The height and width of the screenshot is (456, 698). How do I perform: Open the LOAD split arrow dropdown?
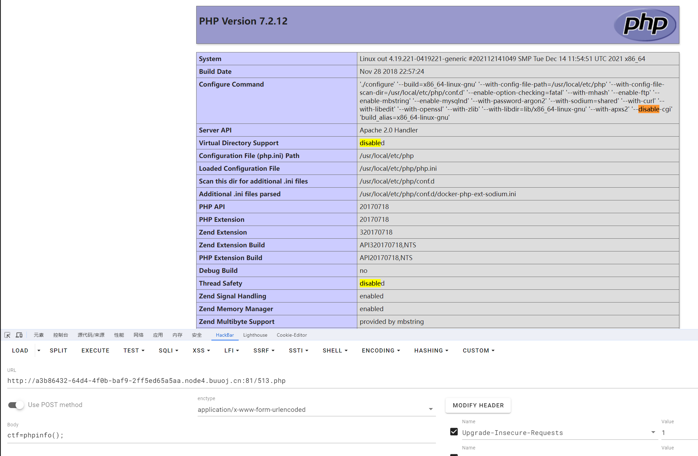(39, 350)
